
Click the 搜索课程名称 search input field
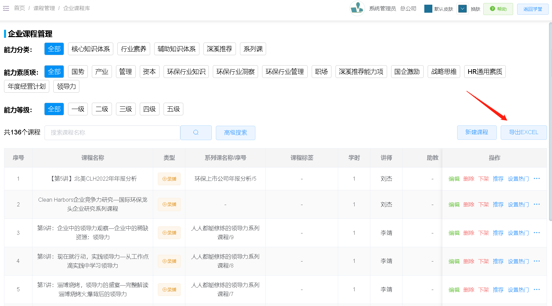(112, 133)
